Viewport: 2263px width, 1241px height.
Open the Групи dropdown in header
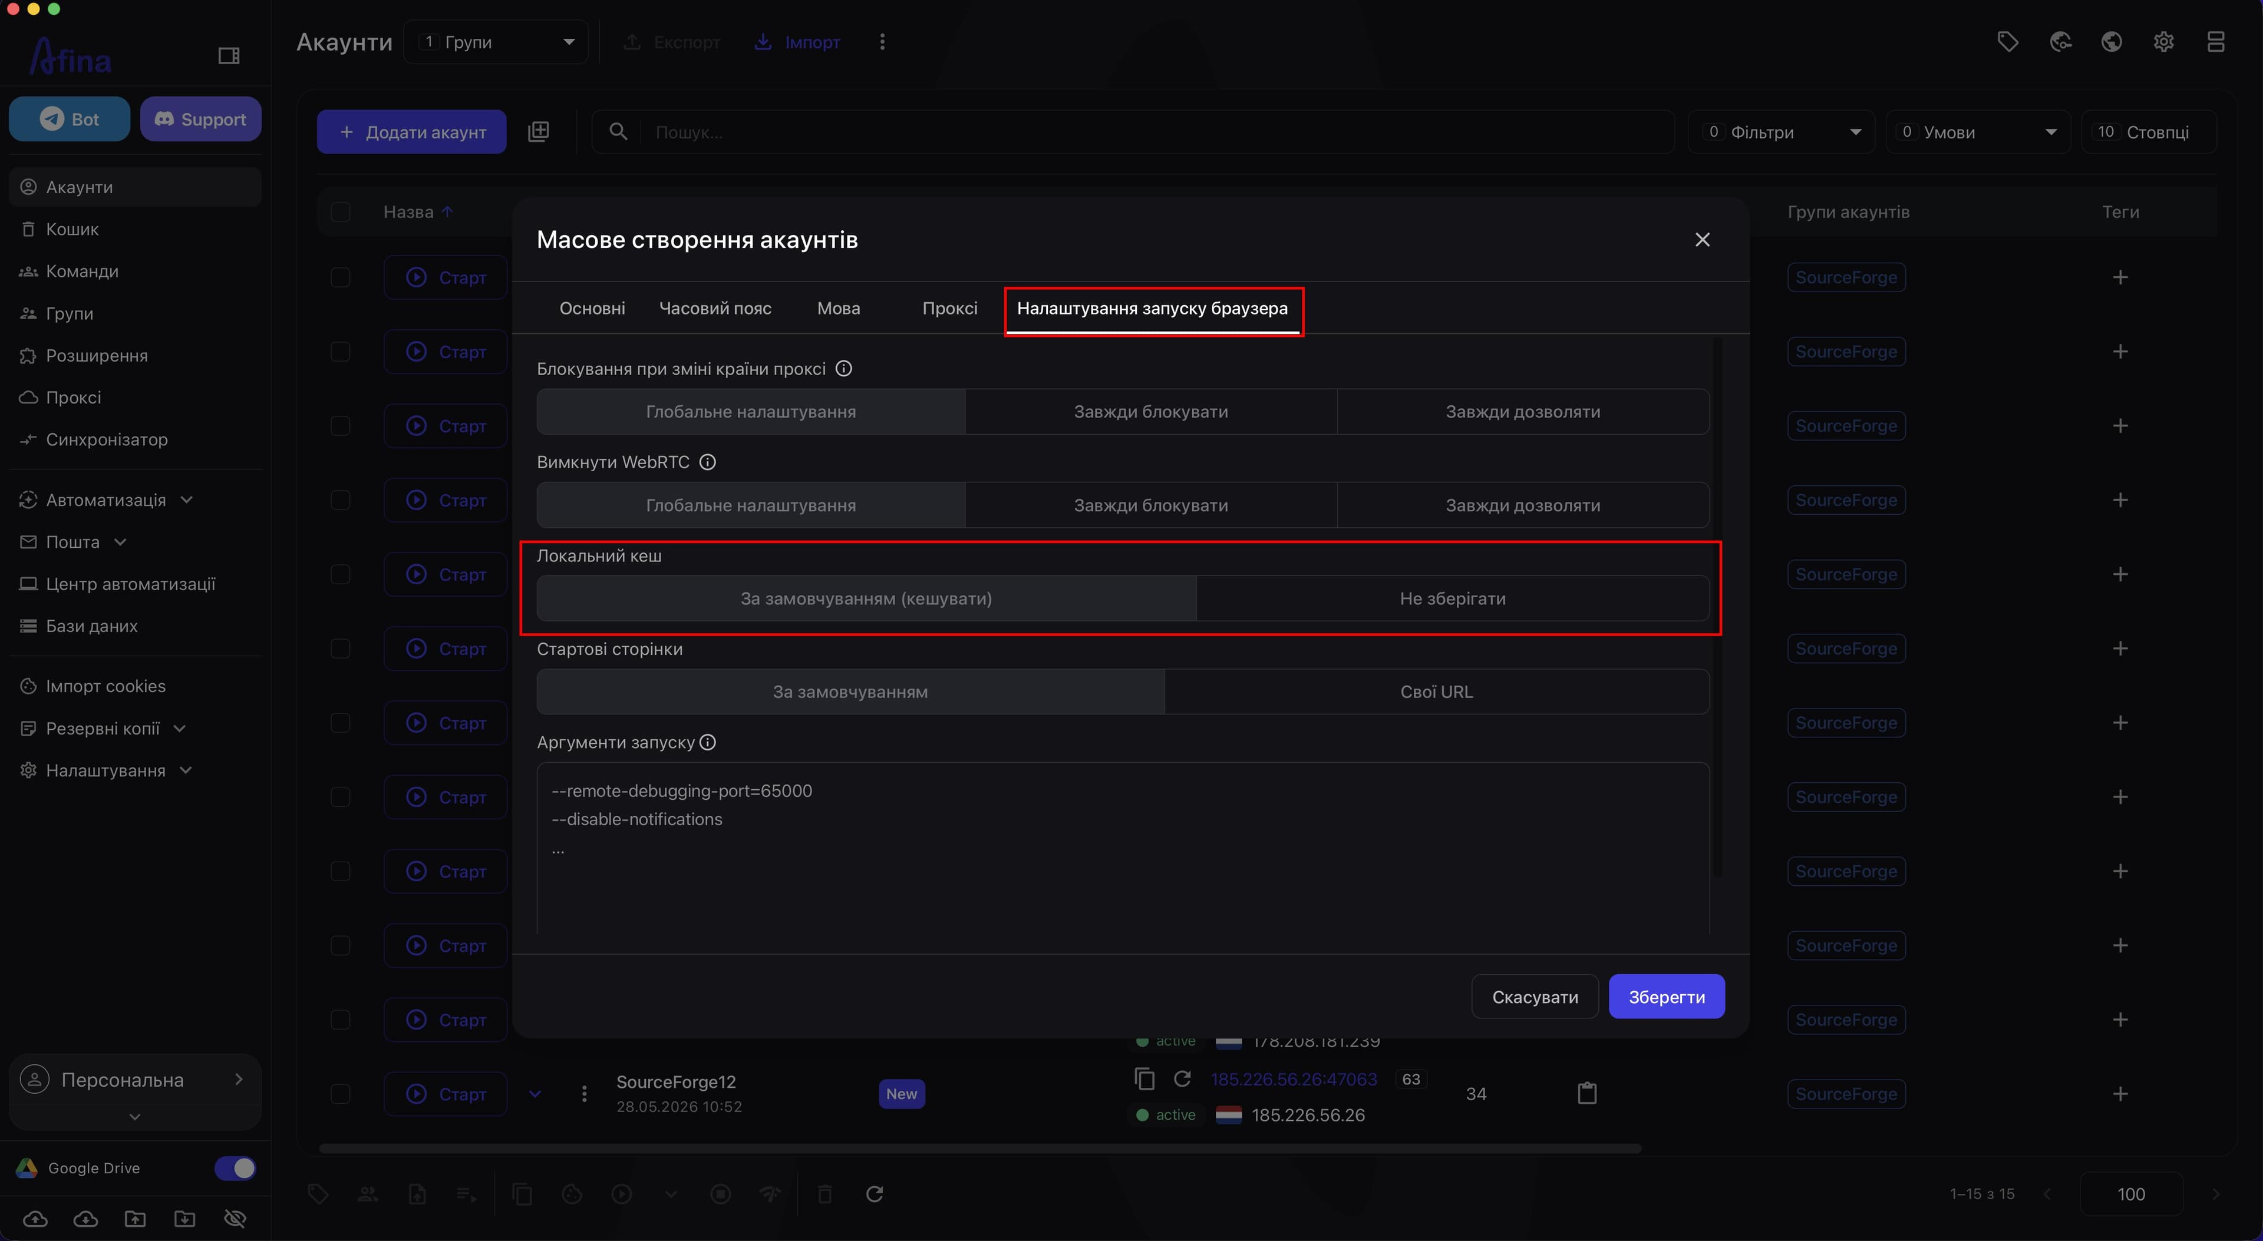496,42
